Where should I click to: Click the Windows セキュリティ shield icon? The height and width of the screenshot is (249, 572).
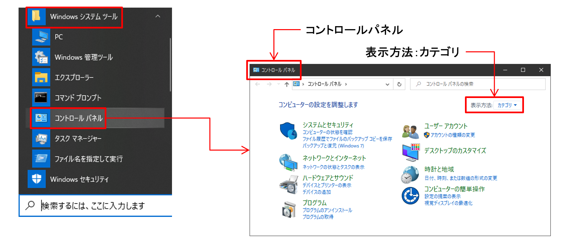(x=36, y=179)
